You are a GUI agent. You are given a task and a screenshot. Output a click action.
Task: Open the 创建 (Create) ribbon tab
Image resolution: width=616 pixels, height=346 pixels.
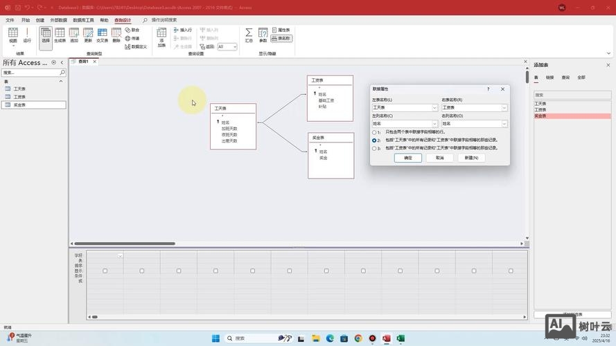coord(40,20)
